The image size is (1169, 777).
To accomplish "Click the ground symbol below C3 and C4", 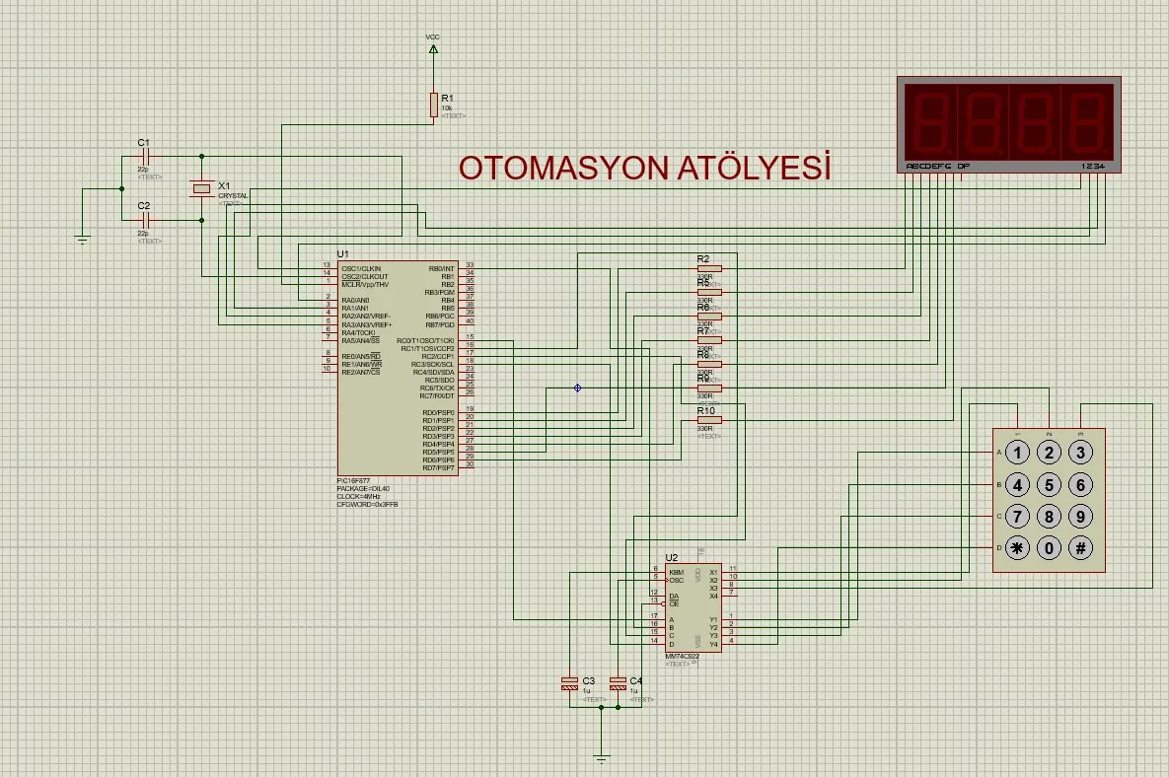I will point(602,757).
